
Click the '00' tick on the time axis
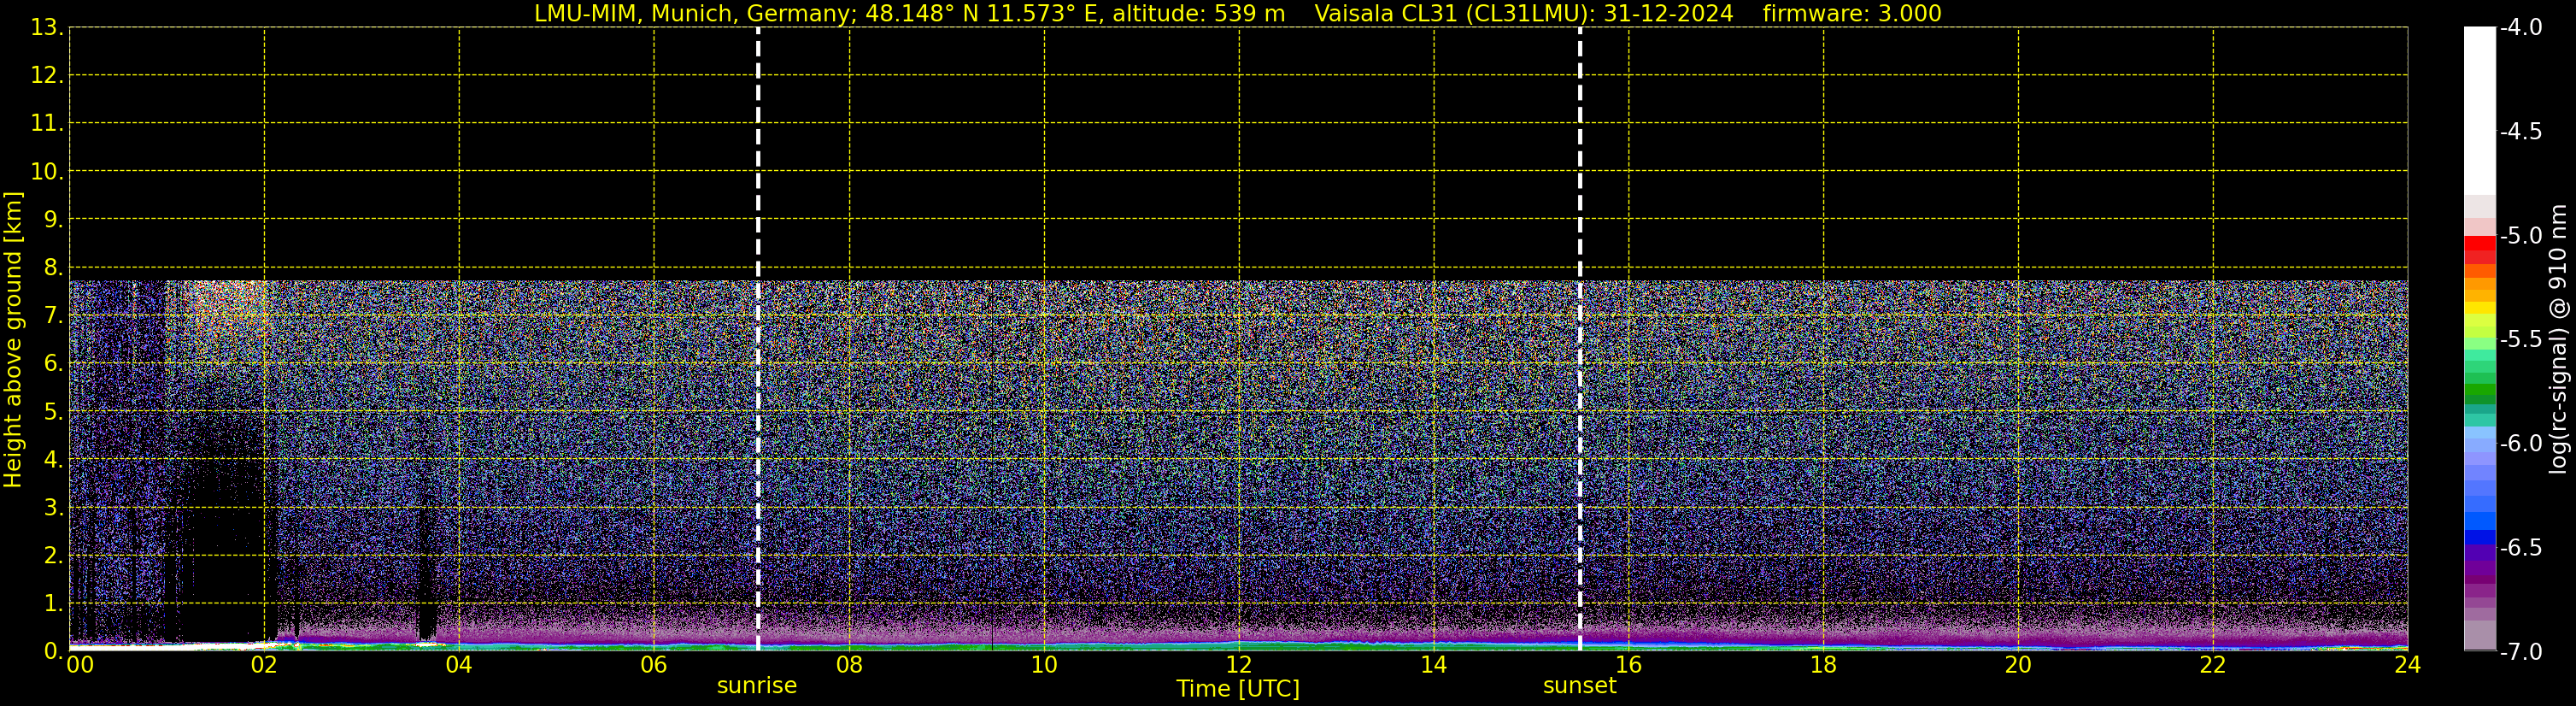(x=80, y=665)
